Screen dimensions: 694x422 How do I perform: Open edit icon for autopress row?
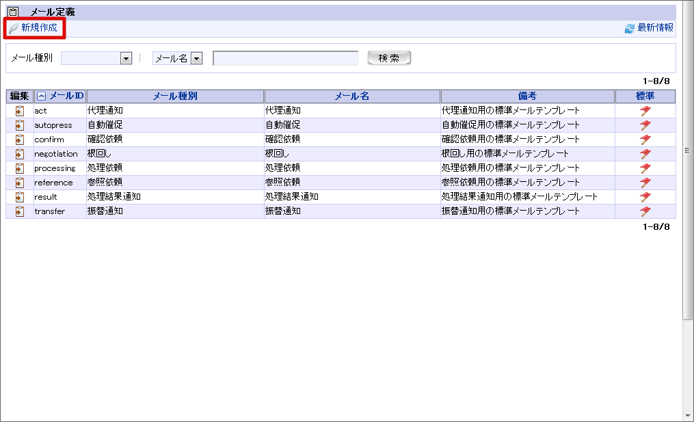click(x=19, y=125)
